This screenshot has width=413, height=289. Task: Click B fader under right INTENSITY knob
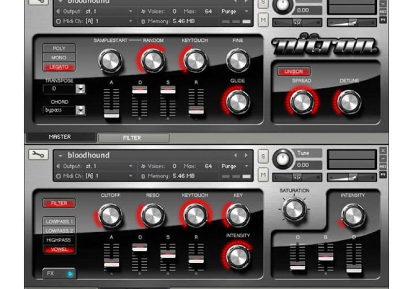[326, 257]
